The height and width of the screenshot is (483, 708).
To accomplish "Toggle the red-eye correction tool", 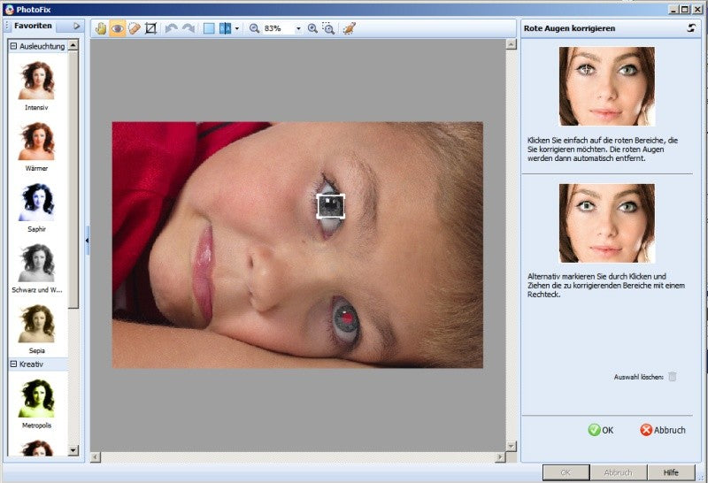I will (118, 28).
